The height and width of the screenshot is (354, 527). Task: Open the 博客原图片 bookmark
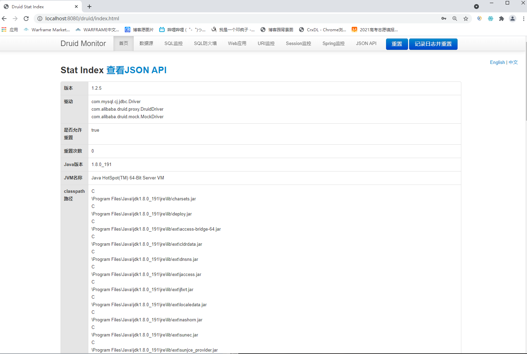(x=139, y=30)
